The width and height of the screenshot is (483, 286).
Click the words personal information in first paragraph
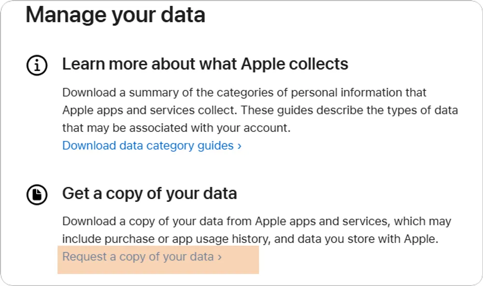coord(352,92)
